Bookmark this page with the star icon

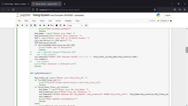[155, 10]
